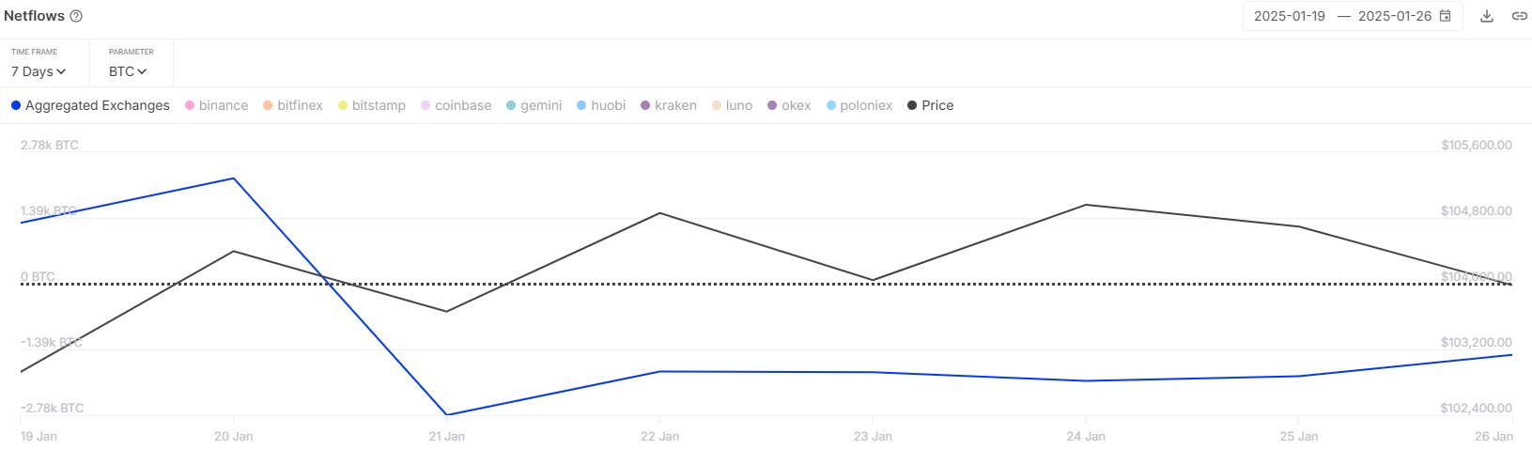The height and width of the screenshot is (449, 1532).
Task: Click the start date 2025-01-19 field
Action: 1289,16
